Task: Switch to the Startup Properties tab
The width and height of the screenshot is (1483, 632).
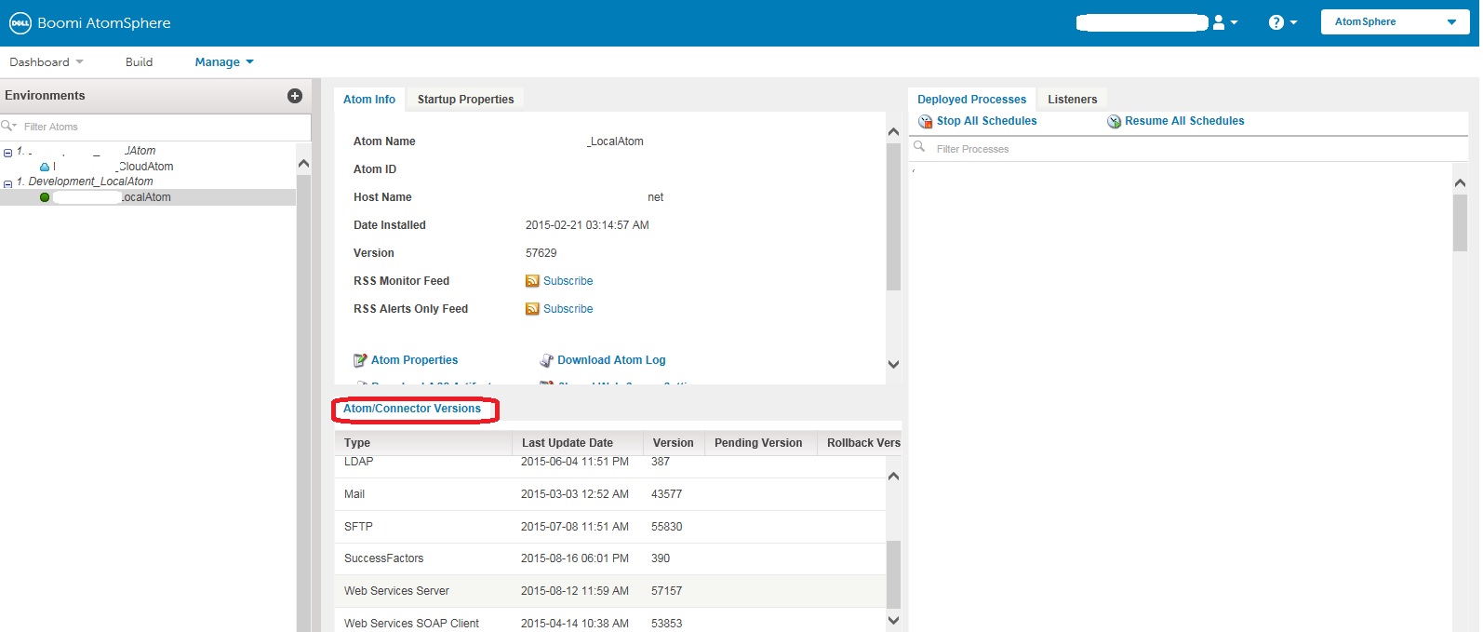Action: (x=465, y=100)
